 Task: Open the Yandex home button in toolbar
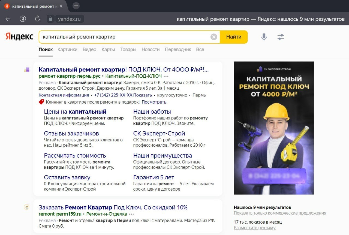pyautogui.click(x=23, y=19)
